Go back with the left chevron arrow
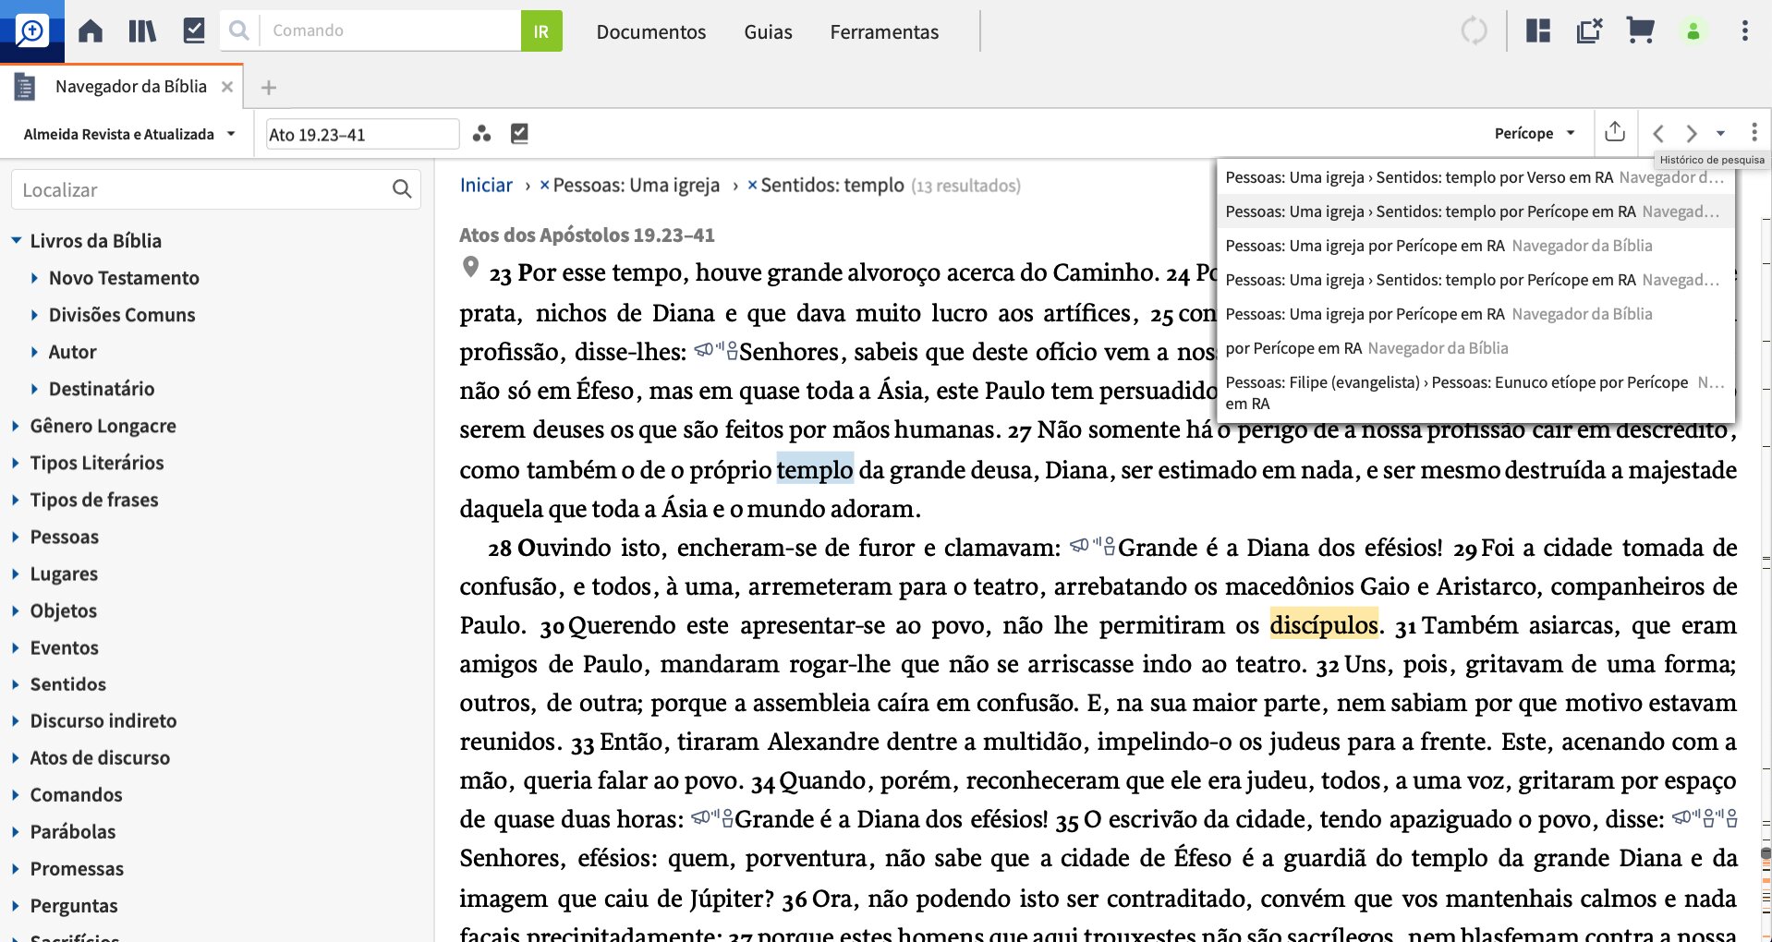 point(1658,134)
